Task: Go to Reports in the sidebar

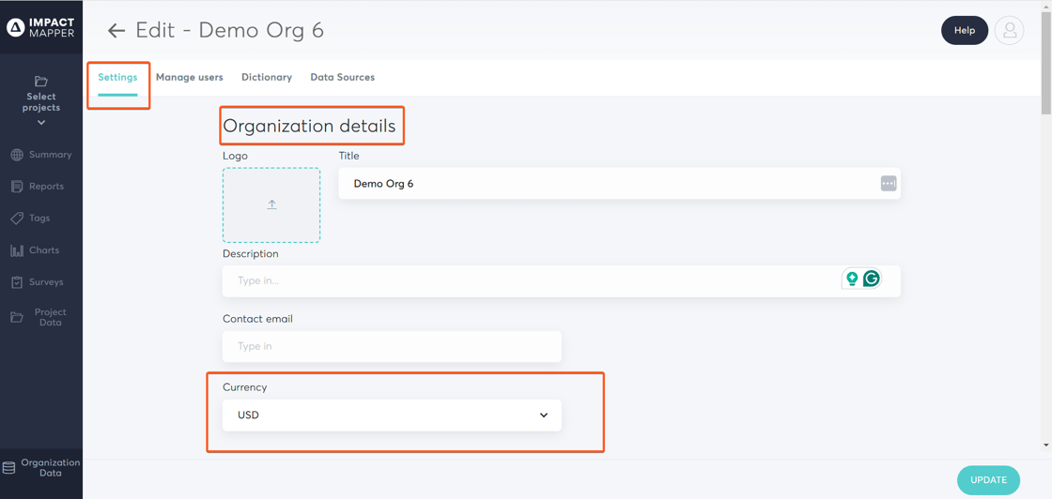Action: pos(41,187)
